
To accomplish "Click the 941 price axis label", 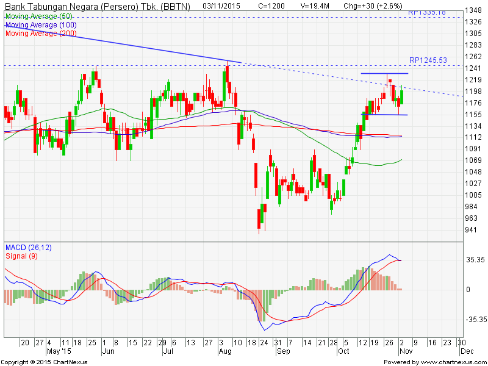I will 471,230.
